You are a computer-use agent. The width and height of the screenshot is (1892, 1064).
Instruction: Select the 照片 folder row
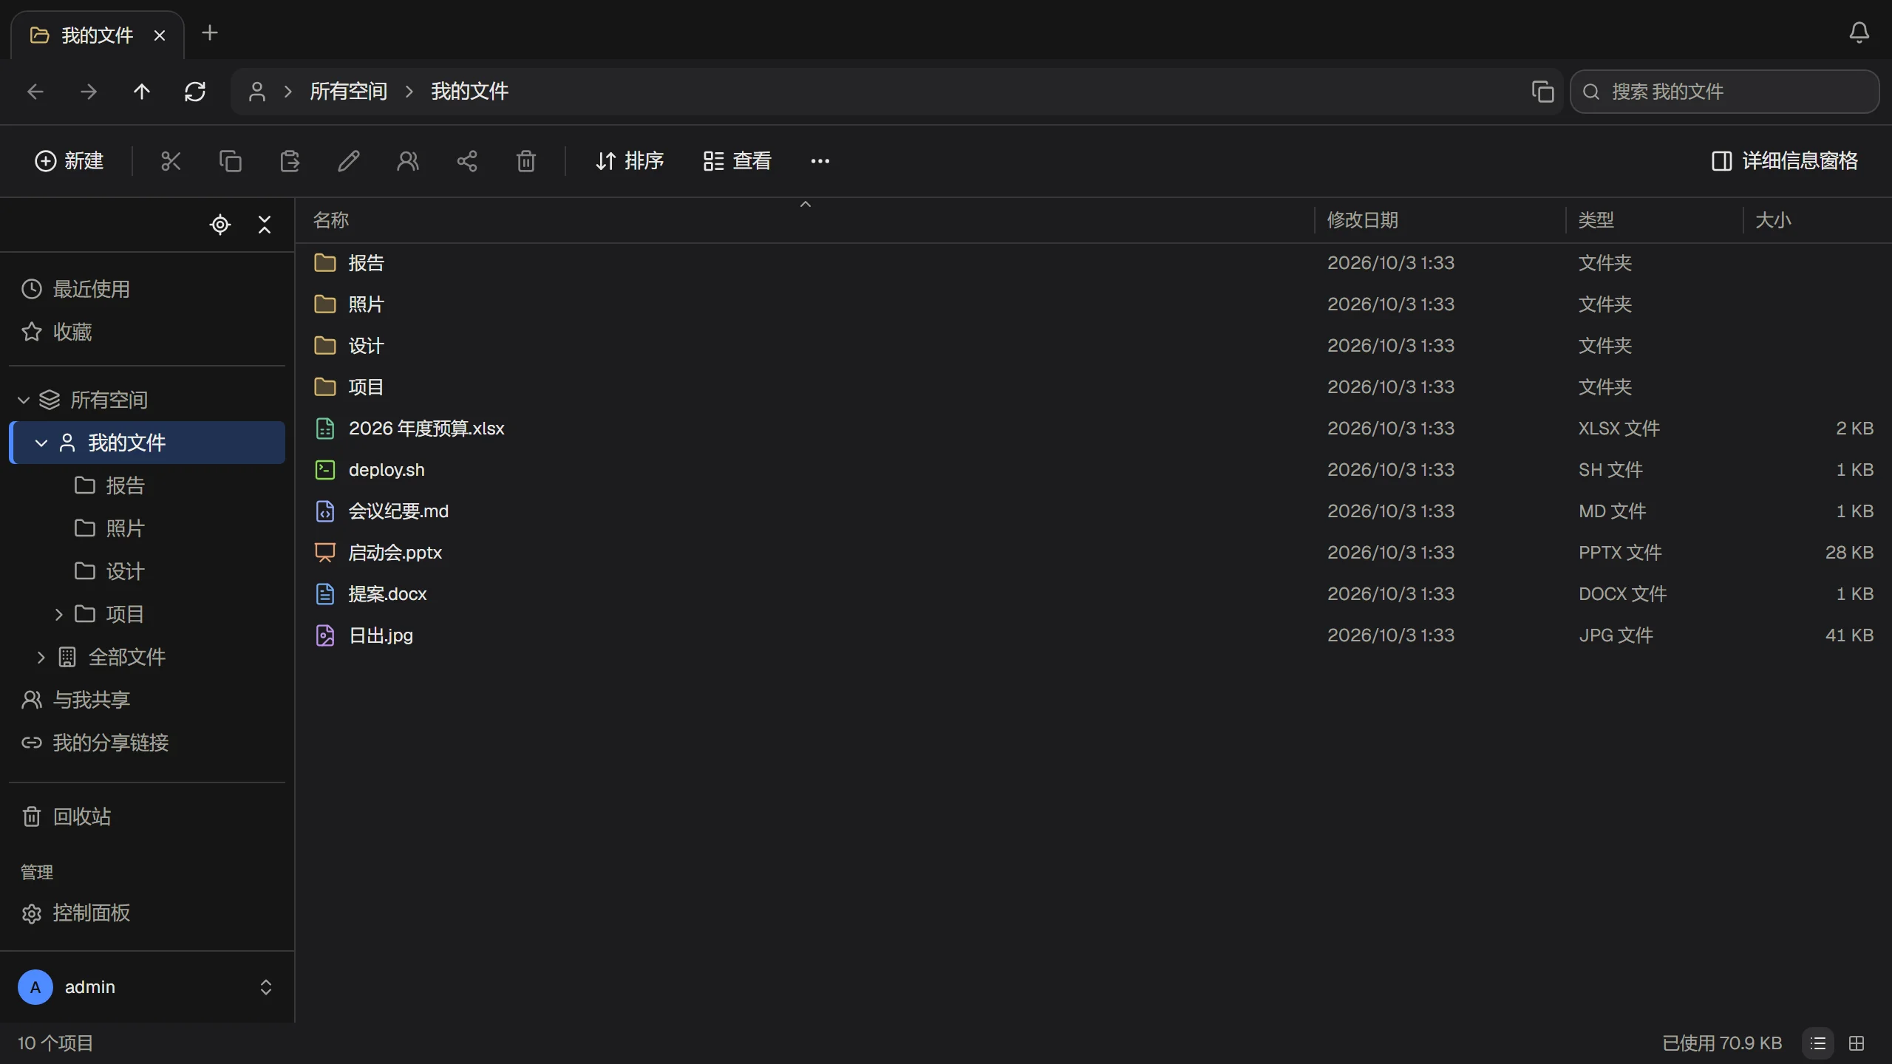(1094, 304)
